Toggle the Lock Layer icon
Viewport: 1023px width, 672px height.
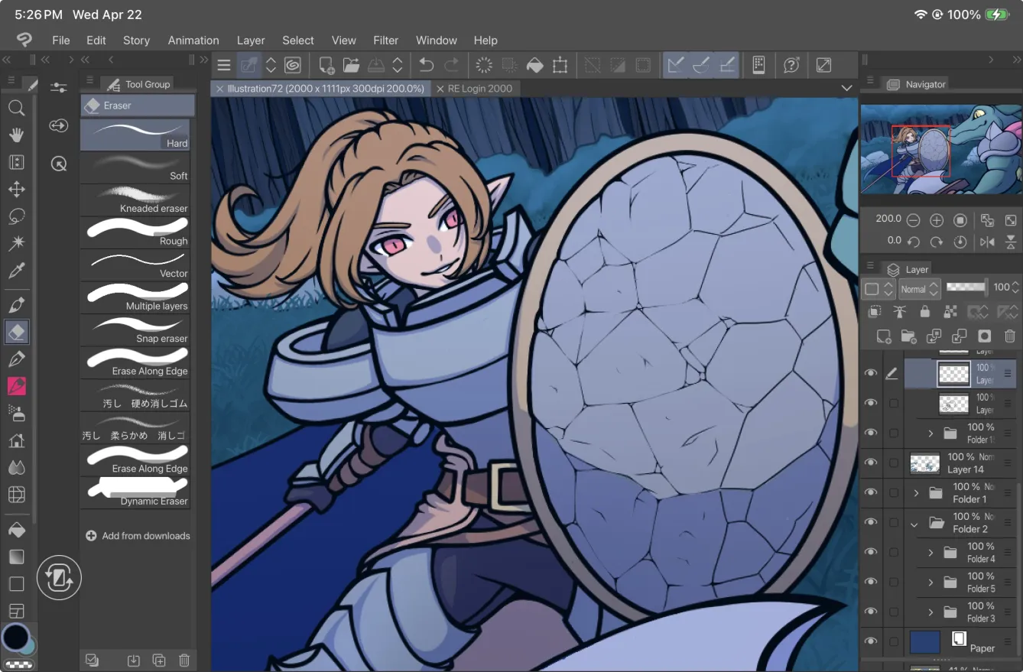tap(925, 311)
